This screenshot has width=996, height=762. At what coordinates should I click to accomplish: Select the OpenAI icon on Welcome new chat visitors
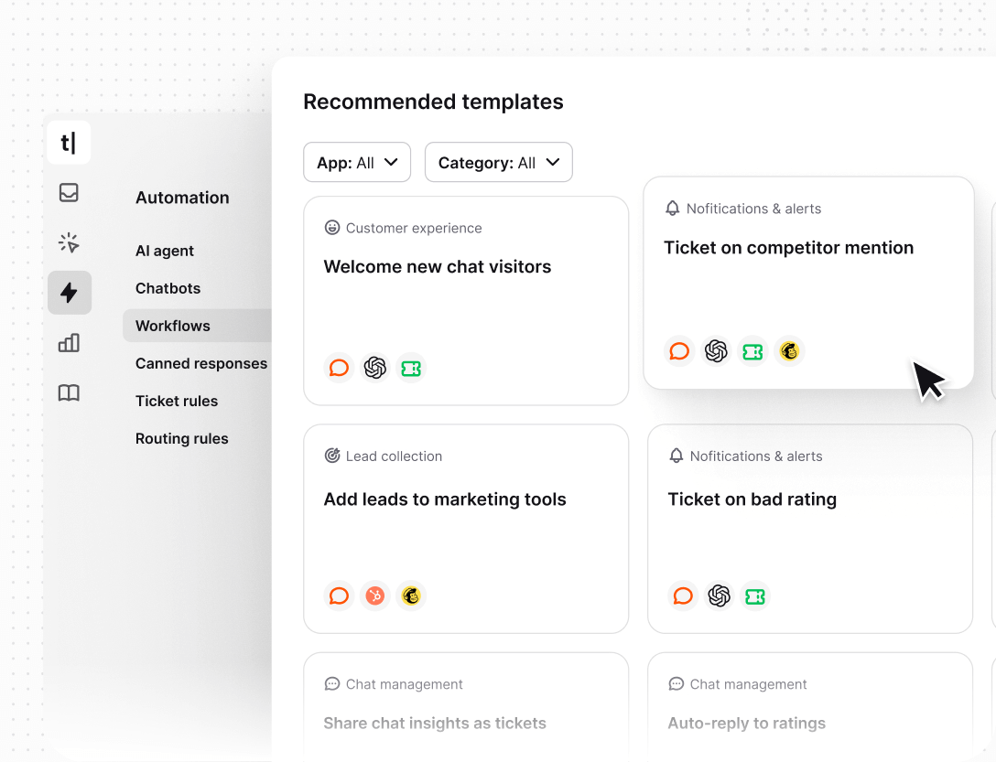[x=374, y=368]
